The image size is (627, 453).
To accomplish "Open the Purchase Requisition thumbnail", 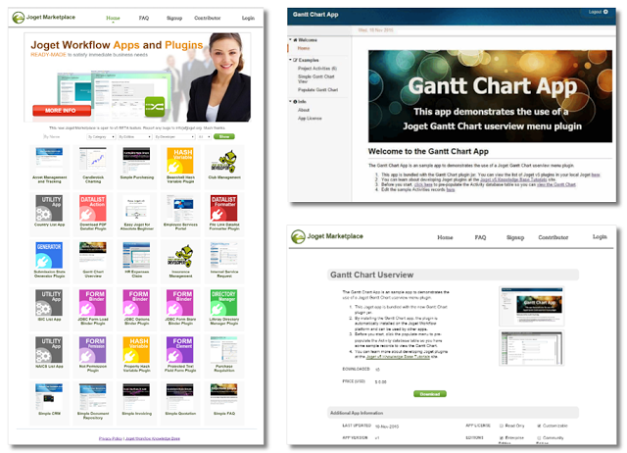I will (x=224, y=349).
